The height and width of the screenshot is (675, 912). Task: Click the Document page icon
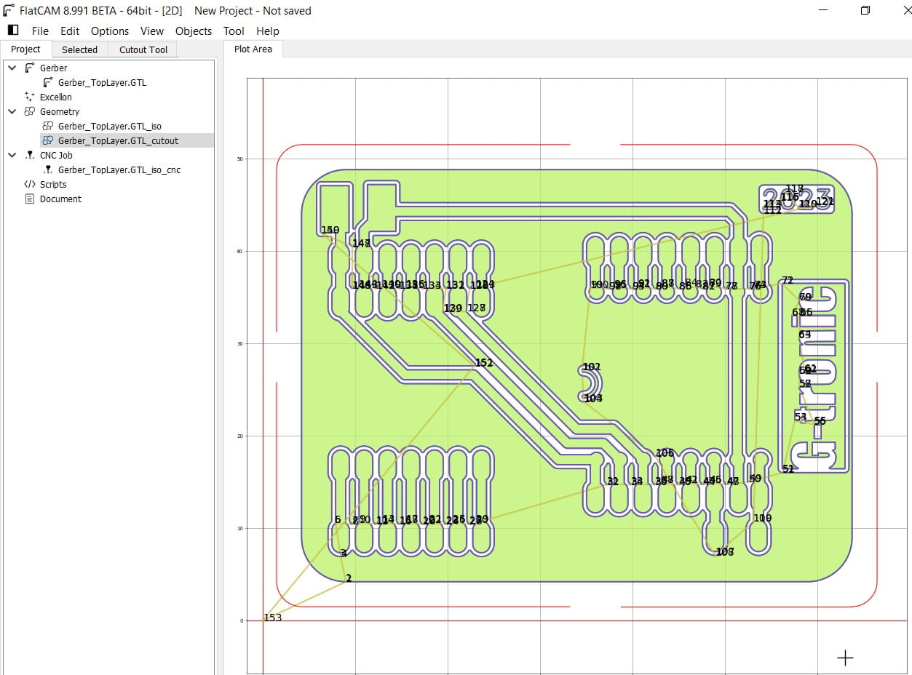click(30, 199)
